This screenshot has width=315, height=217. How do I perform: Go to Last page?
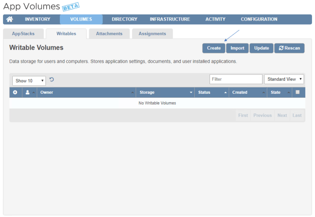[297, 115]
